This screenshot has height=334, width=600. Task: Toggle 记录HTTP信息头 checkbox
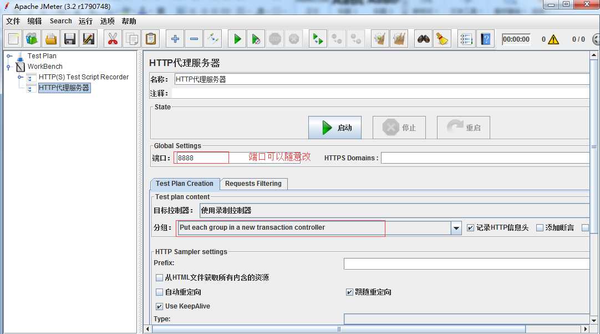coord(471,228)
